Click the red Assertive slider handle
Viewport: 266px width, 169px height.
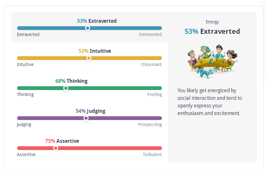coord(55,148)
